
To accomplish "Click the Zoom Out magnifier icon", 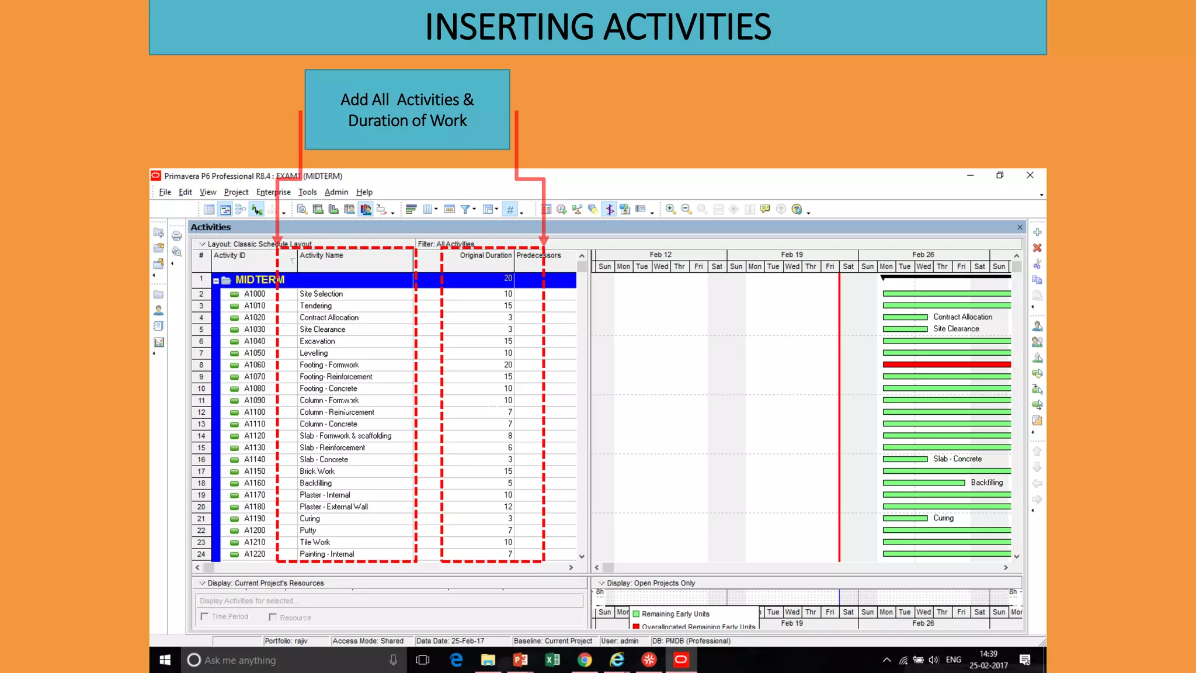I will tap(686, 209).
